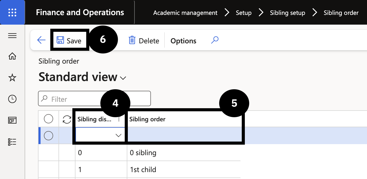Click the grid refresh icon
The height and width of the screenshot is (179, 367).
tap(67, 119)
